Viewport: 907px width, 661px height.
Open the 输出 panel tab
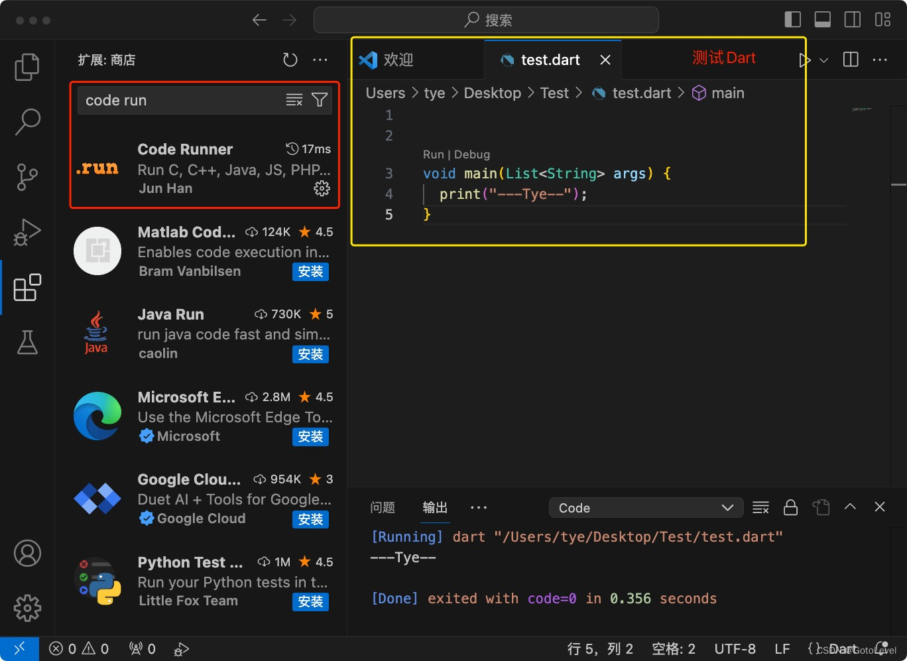coord(435,507)
